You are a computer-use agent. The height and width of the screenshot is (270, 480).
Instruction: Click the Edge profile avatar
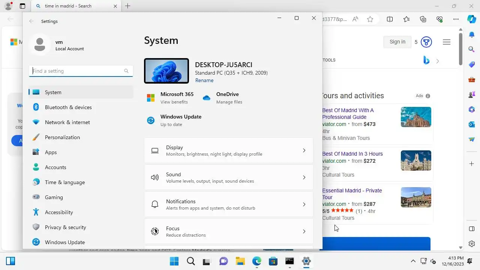[8, 6]
